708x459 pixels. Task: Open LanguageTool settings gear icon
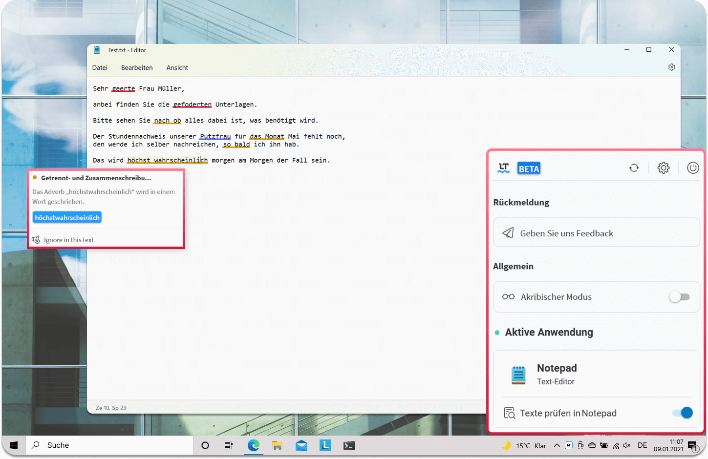(x=664, y=168)
